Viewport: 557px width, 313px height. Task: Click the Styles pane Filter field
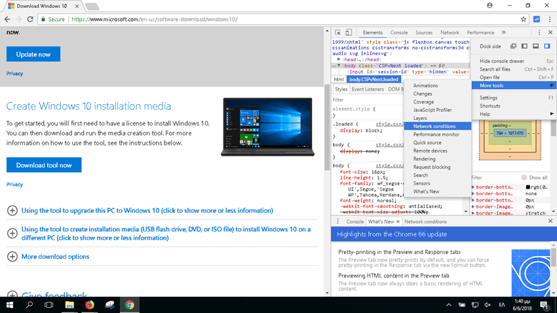click(x=368, y=100)
